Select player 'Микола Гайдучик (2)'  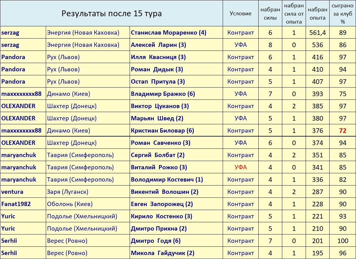(x=162, y=253)
